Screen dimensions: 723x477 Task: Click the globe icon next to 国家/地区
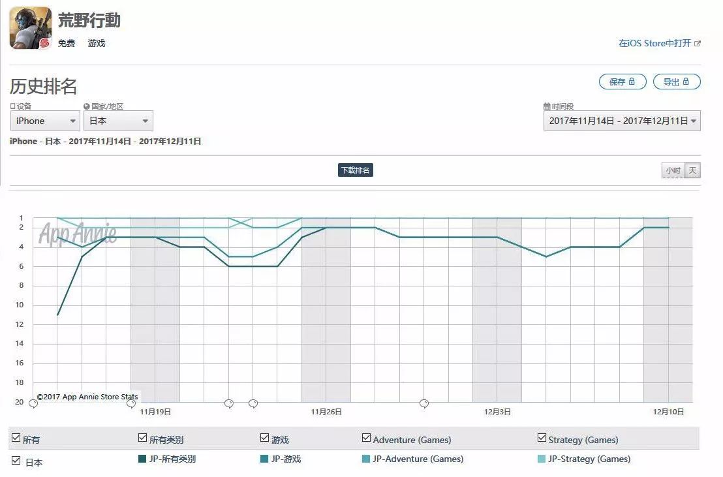pyautogui.click(x=87, y=106)
